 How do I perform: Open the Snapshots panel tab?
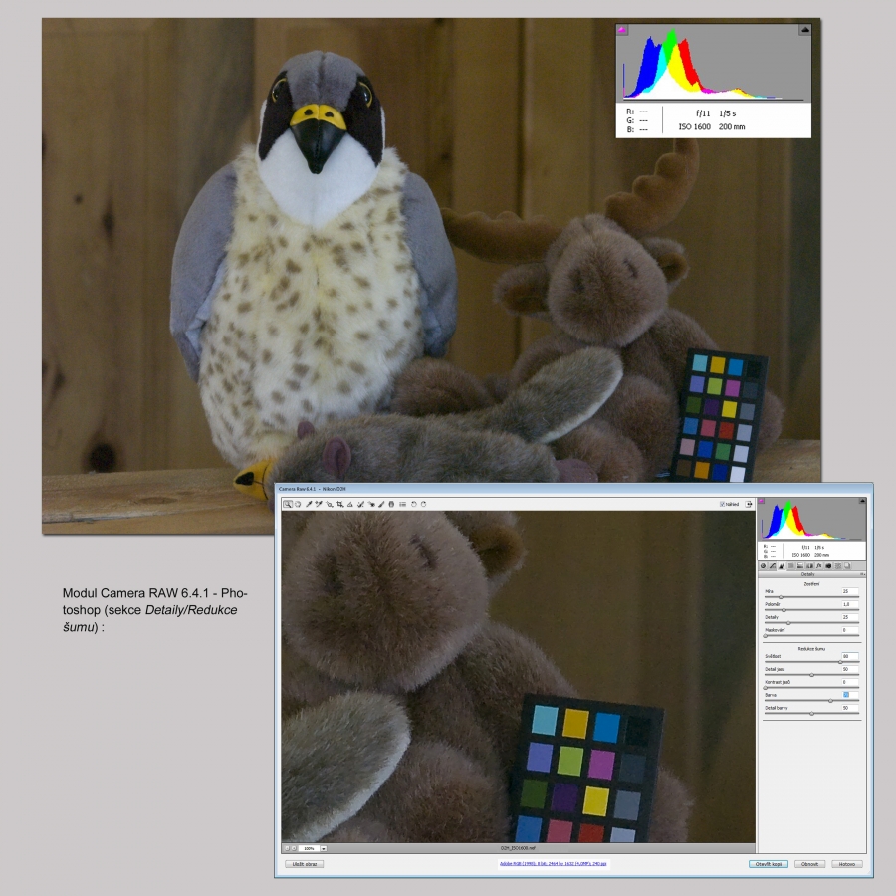847,566
